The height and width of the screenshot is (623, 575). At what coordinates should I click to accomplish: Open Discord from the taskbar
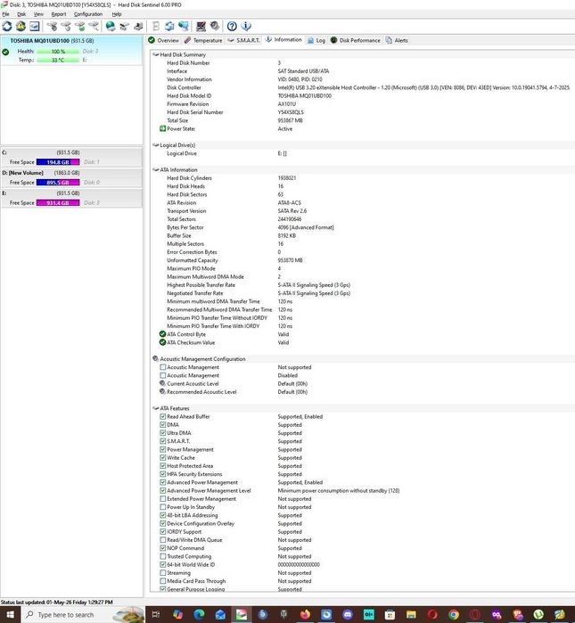348,614
